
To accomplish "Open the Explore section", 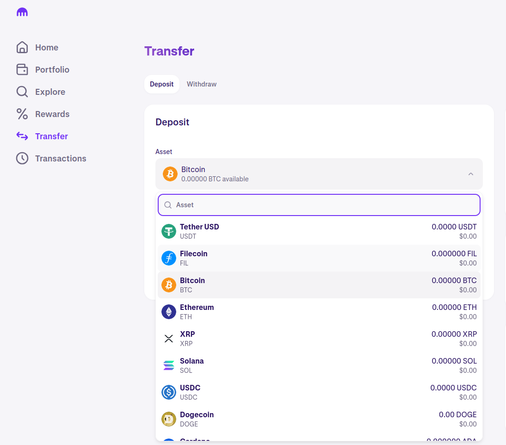I will tap(50, 92).
